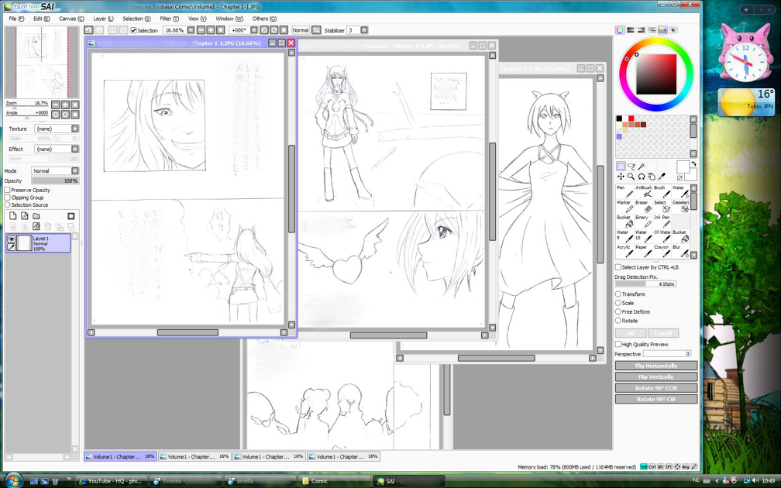Toggle the High Quality Preview checkbox
The width and height of the screenshot is (781, 488).
pos(618,345)
